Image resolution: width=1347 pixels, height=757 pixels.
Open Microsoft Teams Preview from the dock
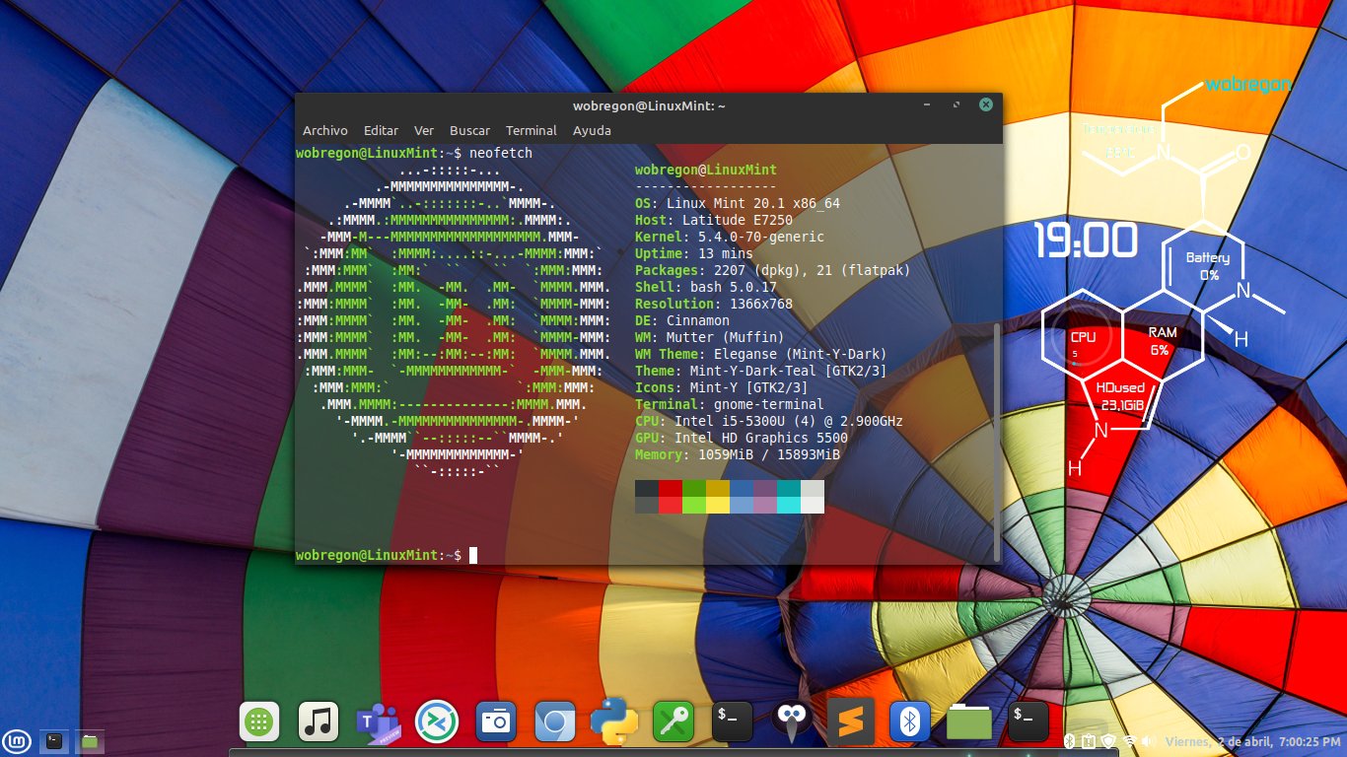pos(377,723)
